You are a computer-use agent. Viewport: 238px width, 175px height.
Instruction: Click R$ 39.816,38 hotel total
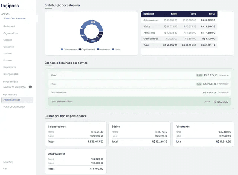pyautogui.click(x=189, y=45)
